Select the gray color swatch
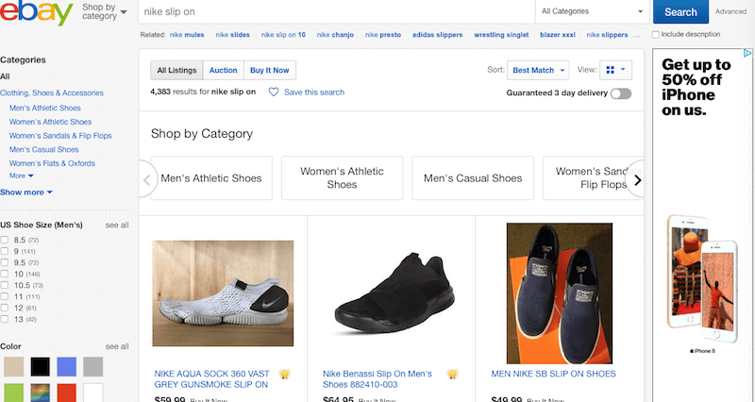 click(x=92, y=366)
